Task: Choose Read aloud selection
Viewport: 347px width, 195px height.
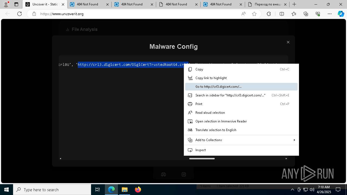Action: [x=241, y=113]
